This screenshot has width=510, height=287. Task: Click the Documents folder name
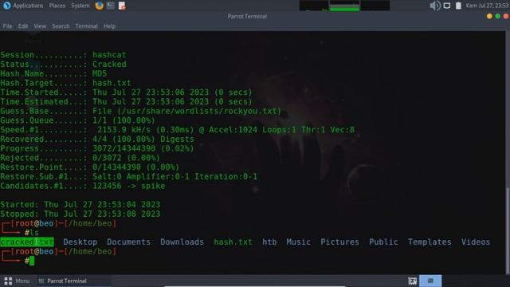coord(128,242)
